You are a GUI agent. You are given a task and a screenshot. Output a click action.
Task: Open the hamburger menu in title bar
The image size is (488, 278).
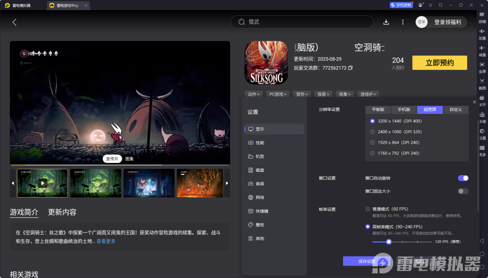coord(430,5)
